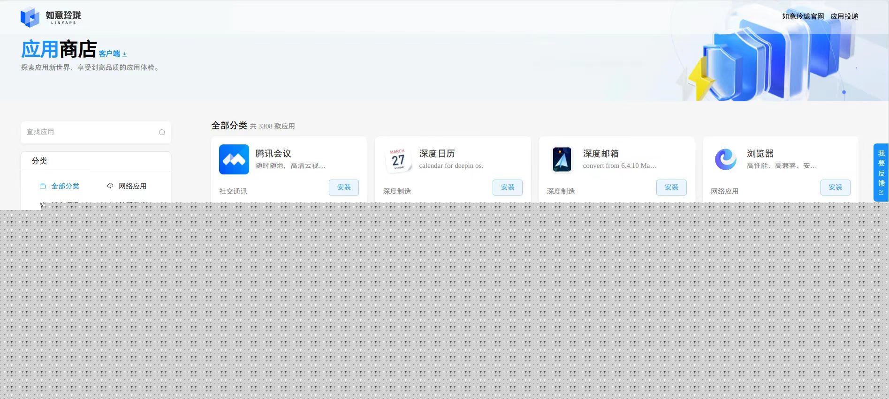The width and height of the screenshot is (889, 399).
Task: Click the 共 3308 款应用 count text
Action: (x=272, y=126)
